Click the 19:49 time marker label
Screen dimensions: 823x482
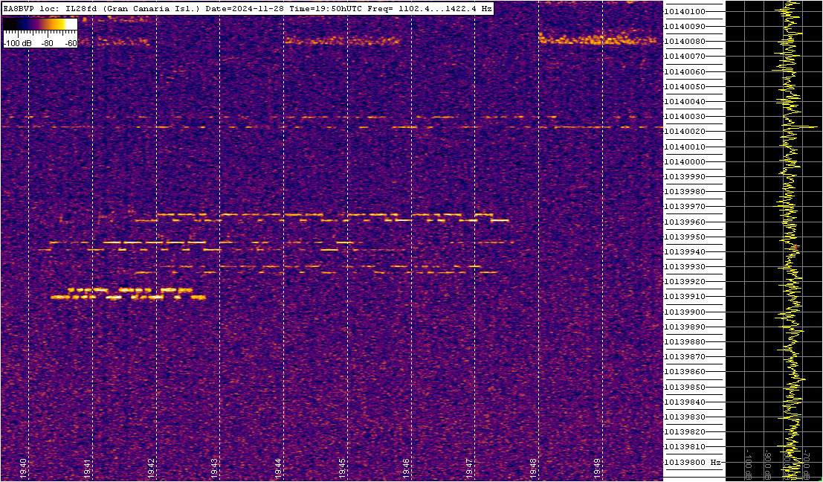click(x=597, y=467)
